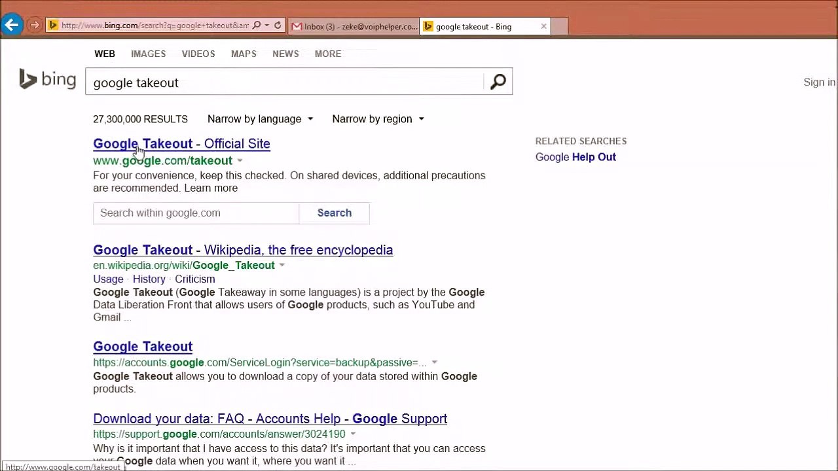838x471 pixels.
Task: Open the new blank tab button
Action: [559, 26]
